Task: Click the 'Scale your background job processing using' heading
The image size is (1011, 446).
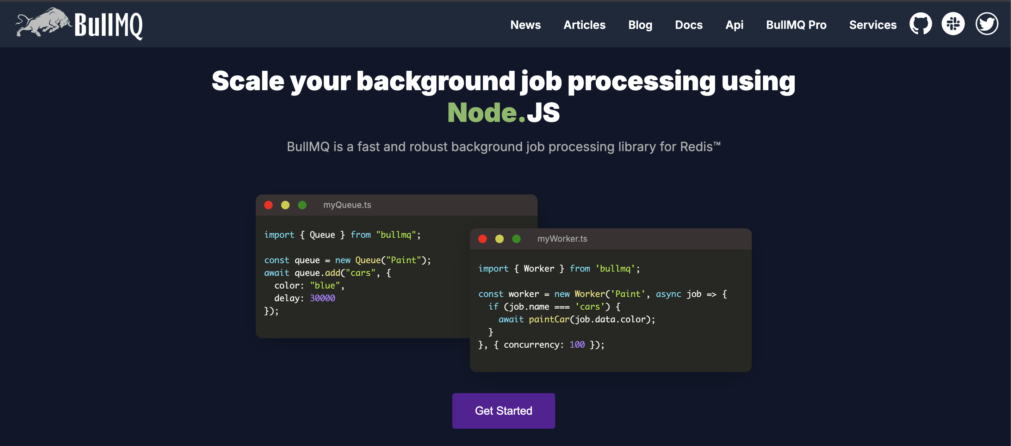Action: 503,81
